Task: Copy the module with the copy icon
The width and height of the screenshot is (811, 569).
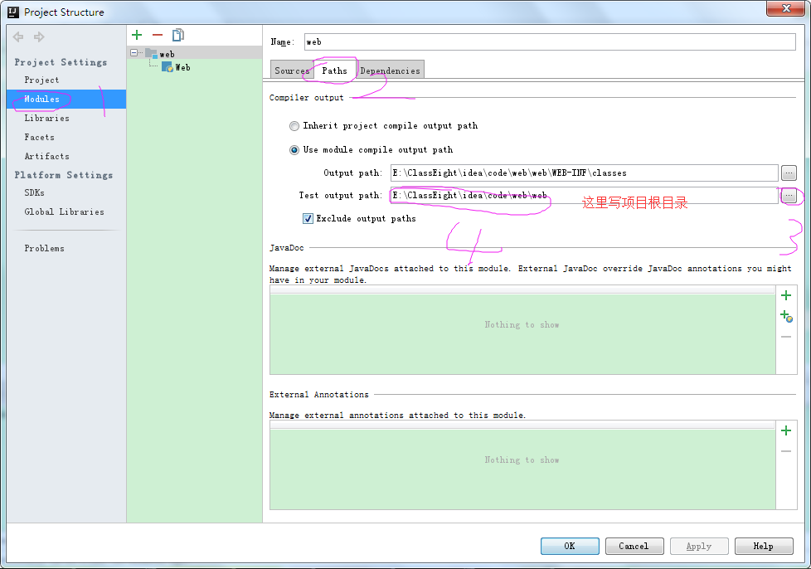Action: tap(178, 35)
